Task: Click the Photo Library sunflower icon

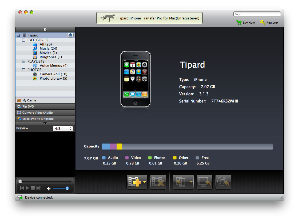Action: (x=35, y=78)
